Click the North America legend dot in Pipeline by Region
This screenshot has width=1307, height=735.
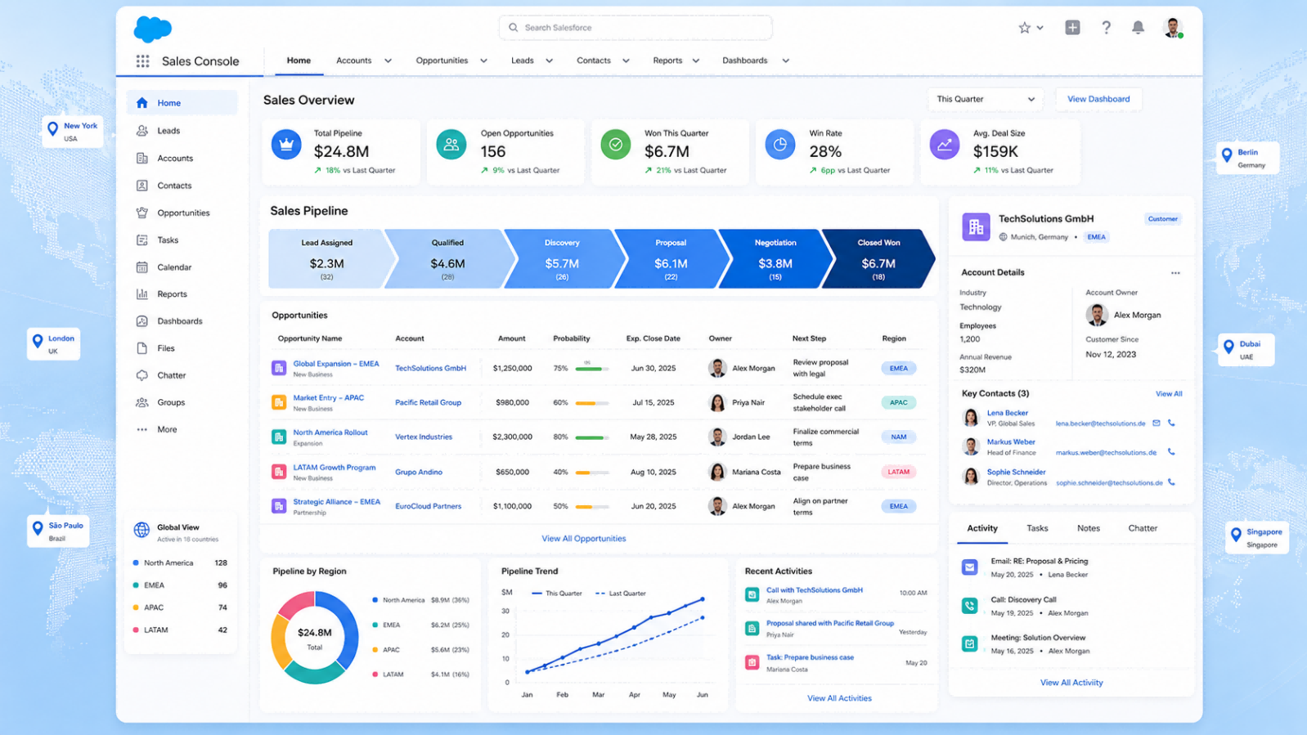pyautogui.click(x=375, y=600)
